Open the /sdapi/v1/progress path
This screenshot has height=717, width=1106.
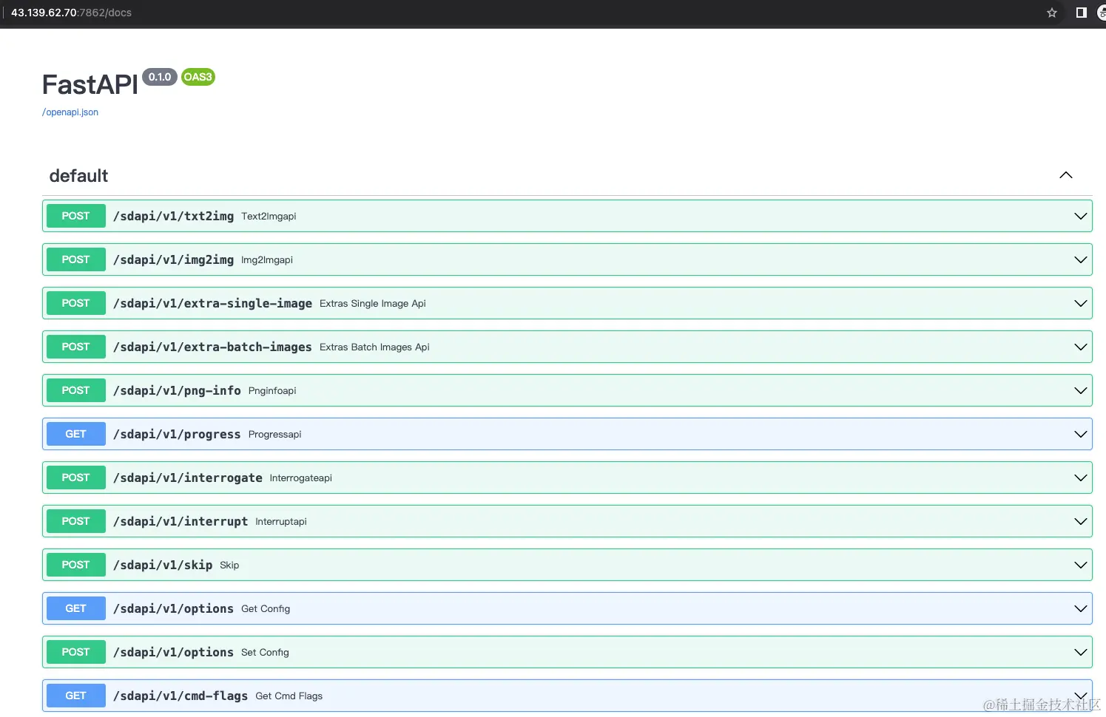[x=177, y=434]
